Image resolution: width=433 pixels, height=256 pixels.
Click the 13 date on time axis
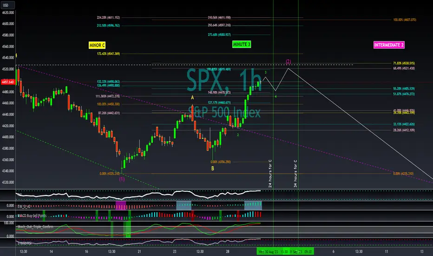(422, 251)
